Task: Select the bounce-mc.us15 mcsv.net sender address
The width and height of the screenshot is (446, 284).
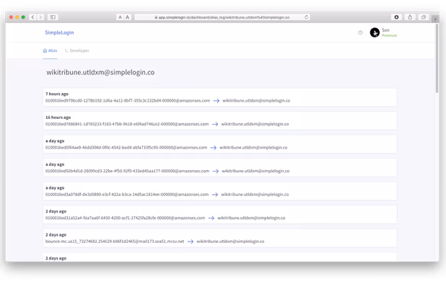Action: (x=115, y=241)
